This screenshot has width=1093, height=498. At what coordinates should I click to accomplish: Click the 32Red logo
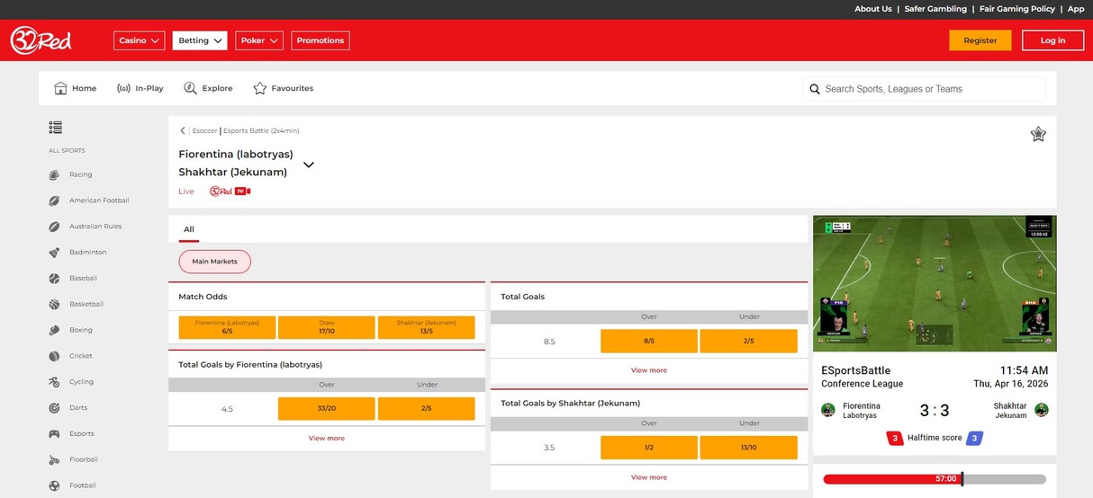pyautogui.click(x=41, y=40)
